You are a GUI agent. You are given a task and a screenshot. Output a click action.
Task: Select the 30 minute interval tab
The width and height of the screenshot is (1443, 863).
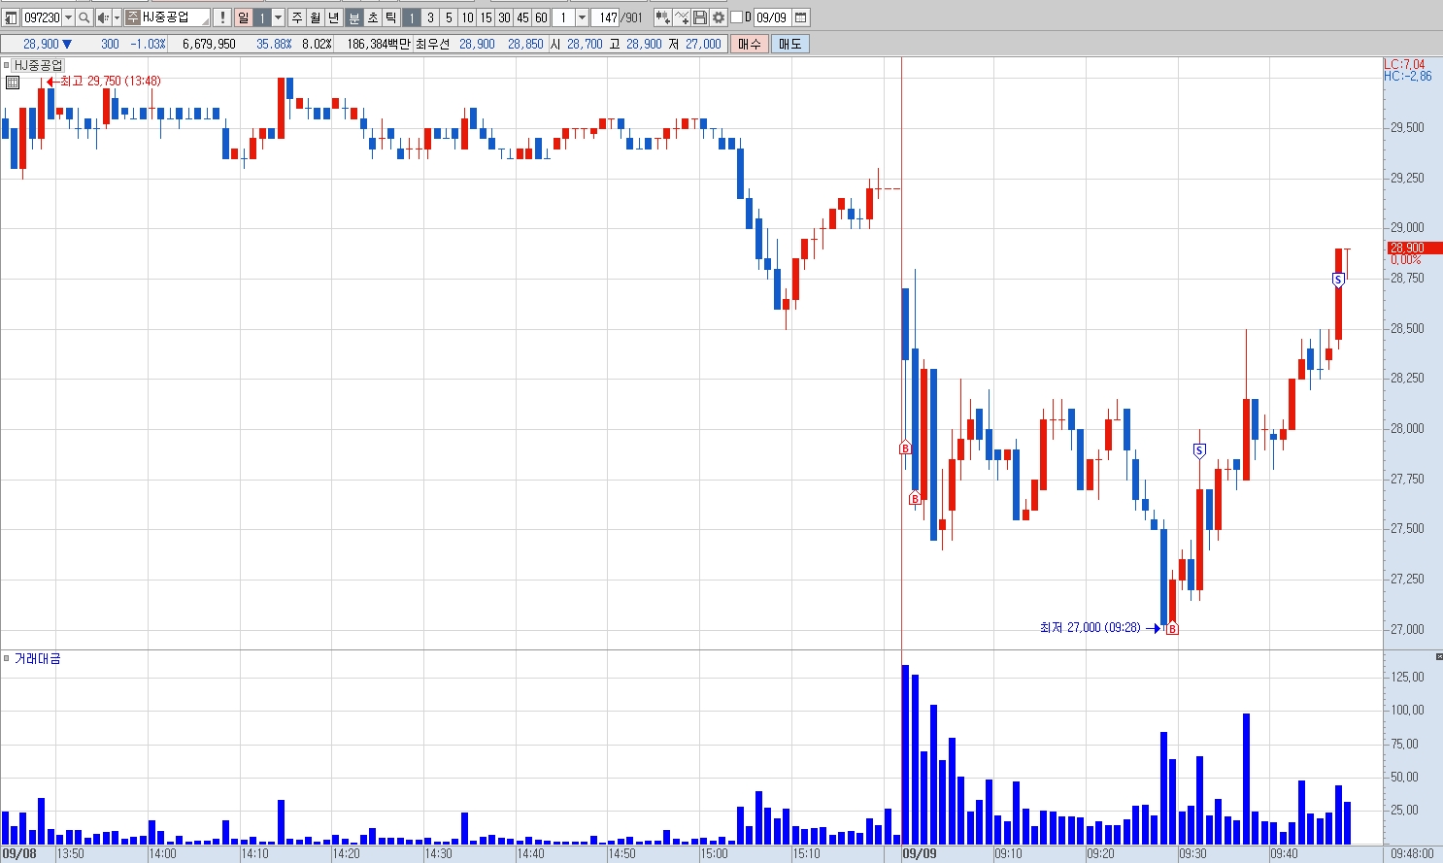pos(504,17)
